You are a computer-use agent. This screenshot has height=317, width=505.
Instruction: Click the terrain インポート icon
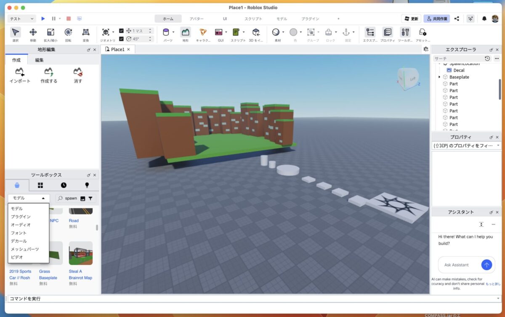[x=19, y=72]
